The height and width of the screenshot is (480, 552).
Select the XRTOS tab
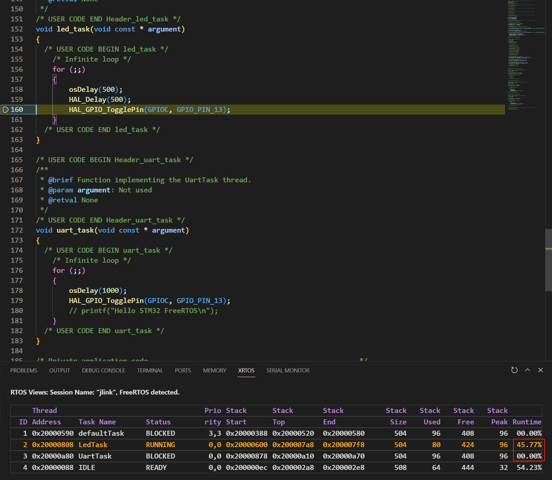point(246,370)
